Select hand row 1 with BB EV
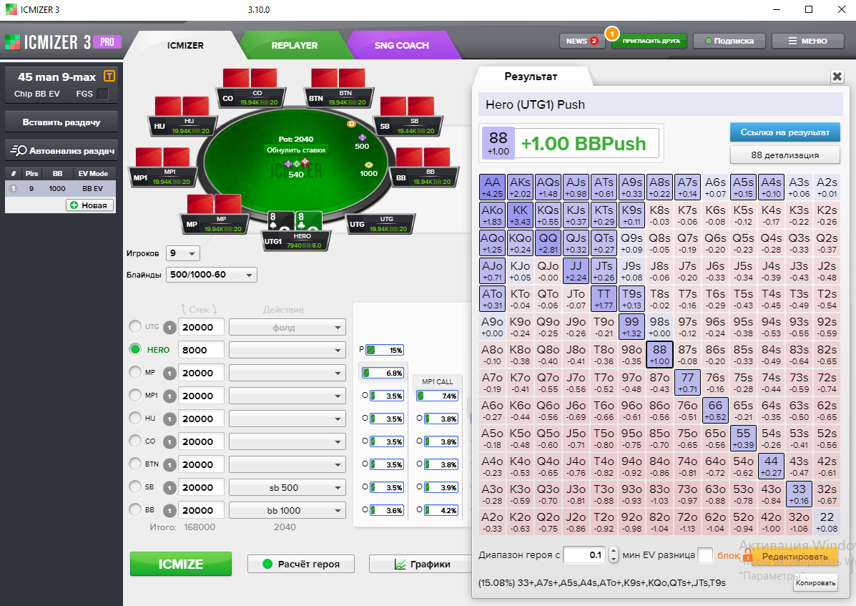Screen dimensions: 856x606 click(x=60, y=188)
